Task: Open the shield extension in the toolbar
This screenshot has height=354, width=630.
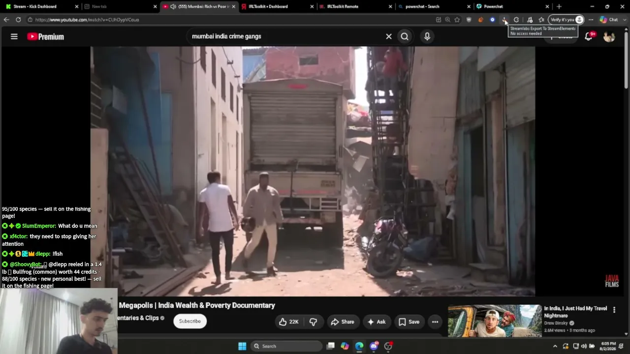Action: point(469,20)
